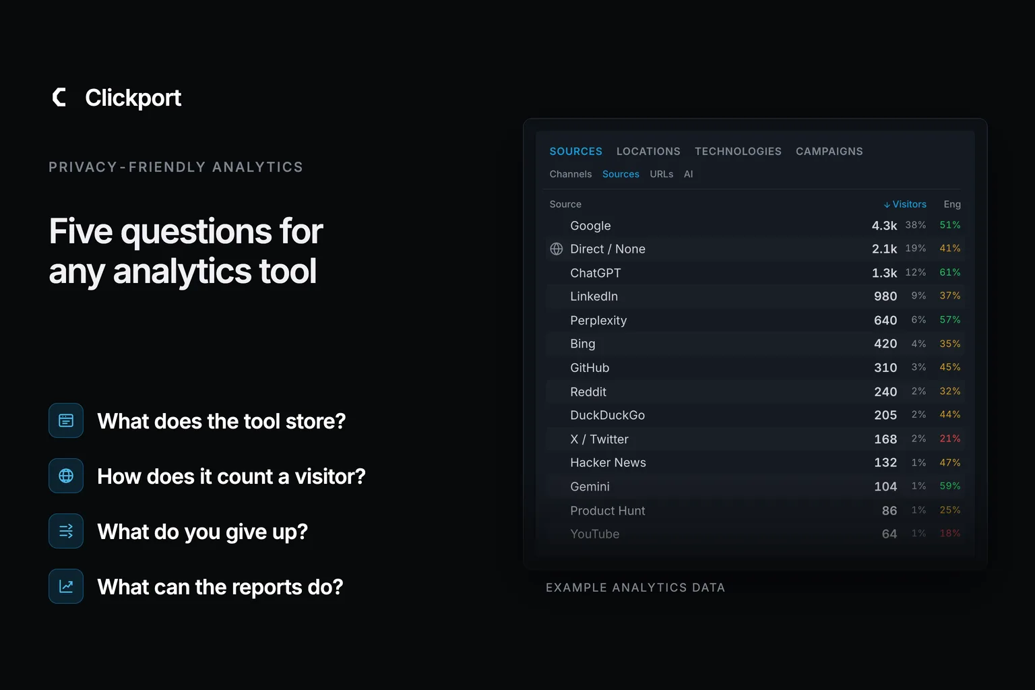Open the Technologies tab
The height and width of the screenshot is (690, 1035).
[x=738, y=152]
